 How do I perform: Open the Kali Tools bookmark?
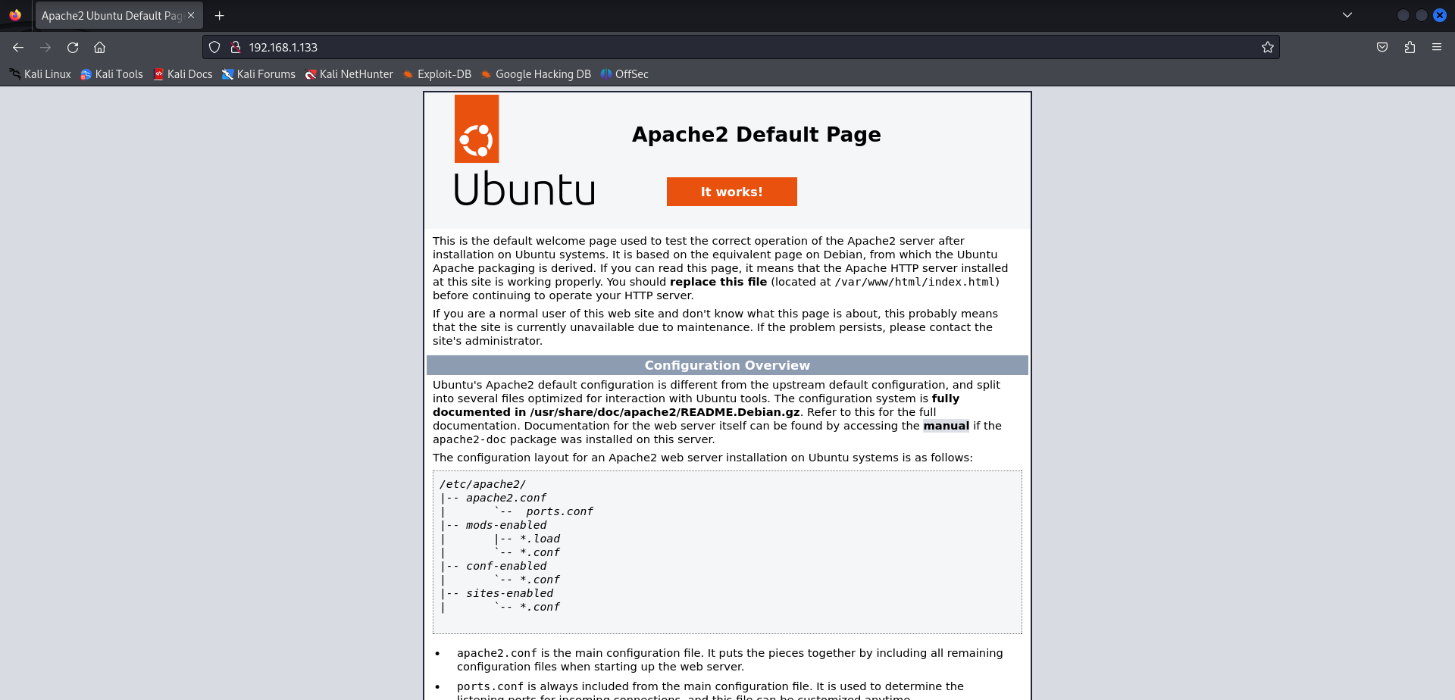(x=111, y=74)
